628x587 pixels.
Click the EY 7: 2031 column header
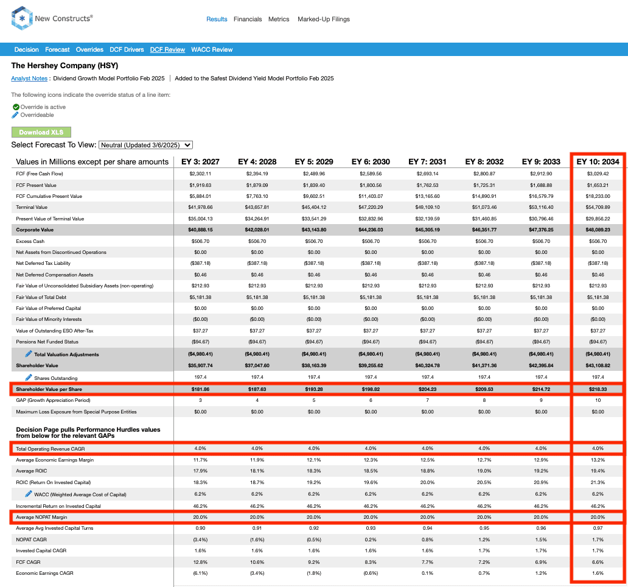427,162
